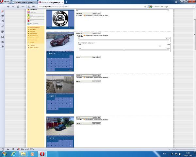Click the Opera taskbar button
This screenshot has width=196, height=157.
42,154
